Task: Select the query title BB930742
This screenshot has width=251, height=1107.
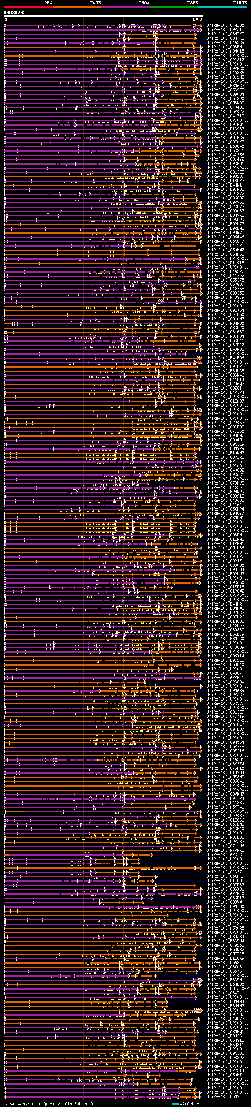Action: click(15, 13)
